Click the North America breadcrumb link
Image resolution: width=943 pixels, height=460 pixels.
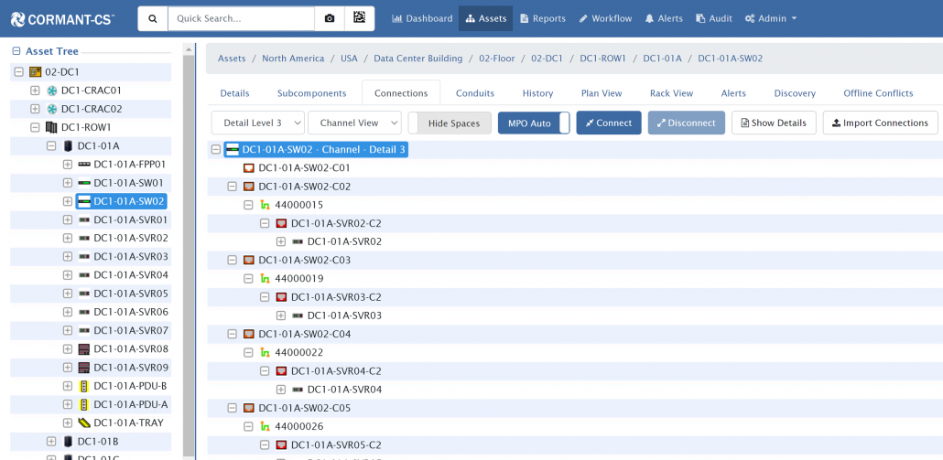tap(293, 59)
